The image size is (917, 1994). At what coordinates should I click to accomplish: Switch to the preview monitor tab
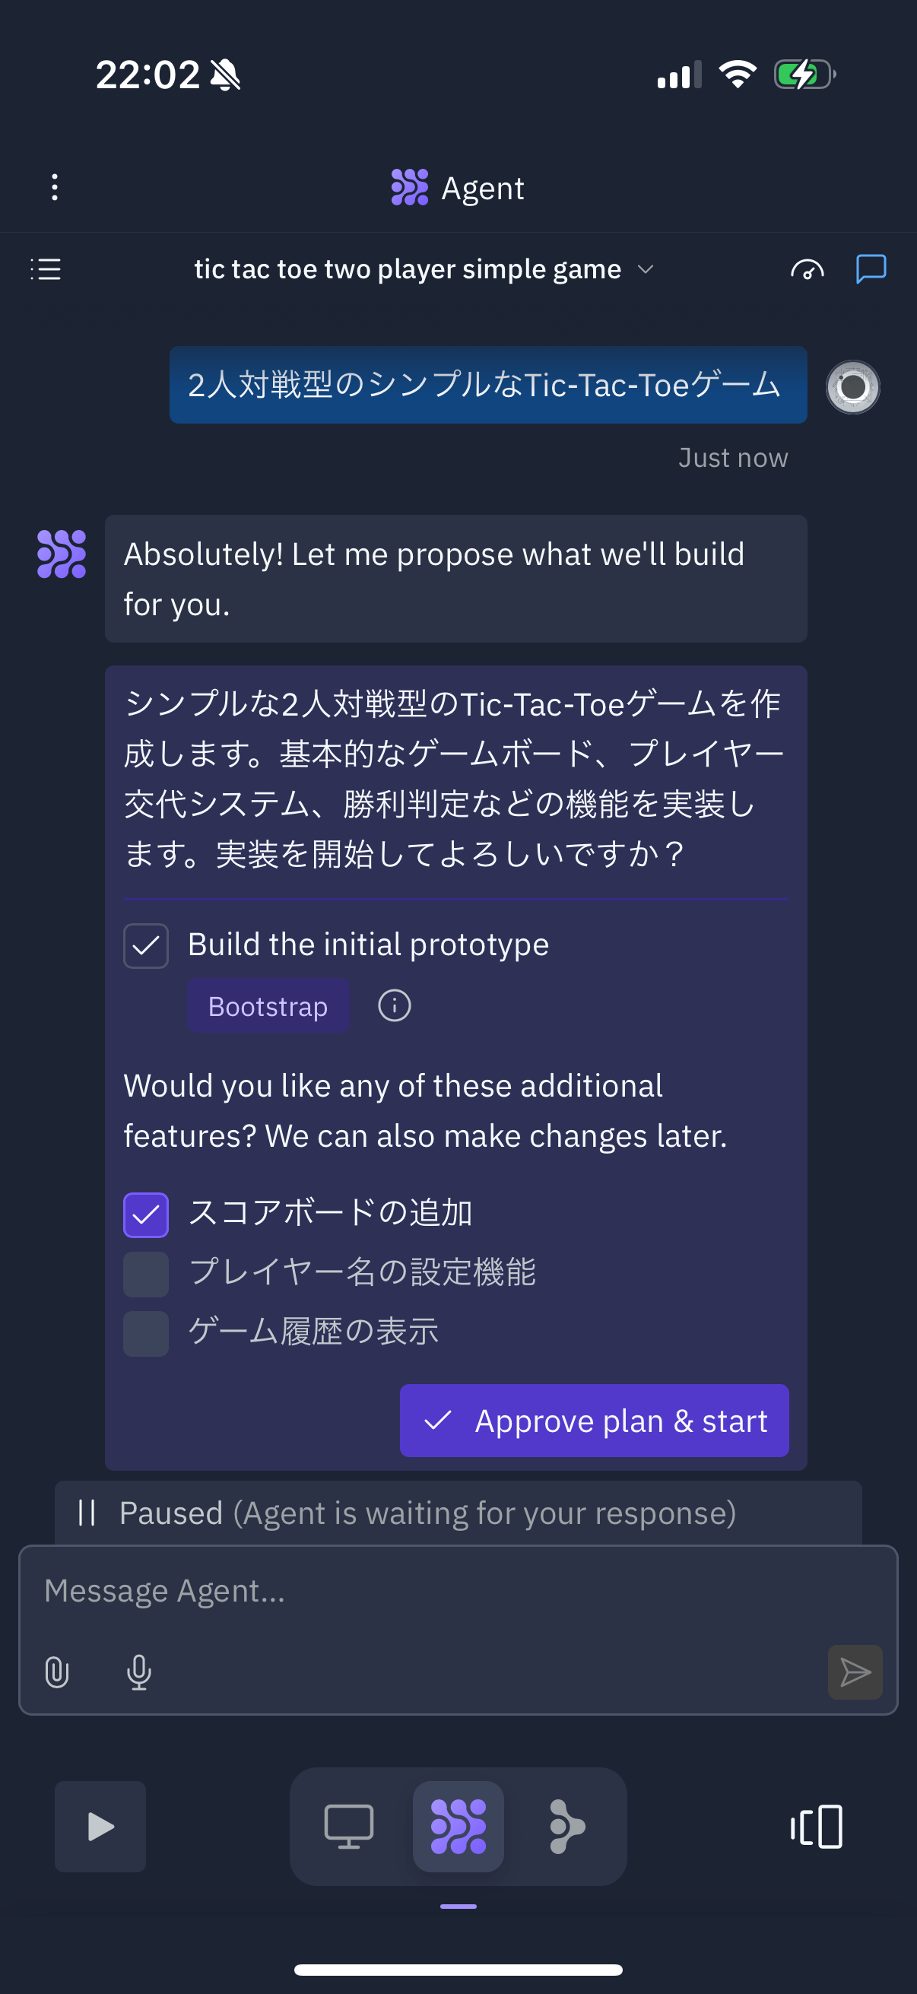349,1827
